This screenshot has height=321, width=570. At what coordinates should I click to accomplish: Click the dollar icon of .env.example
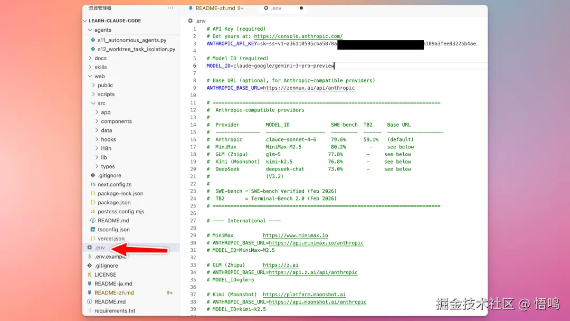[89, 256]
